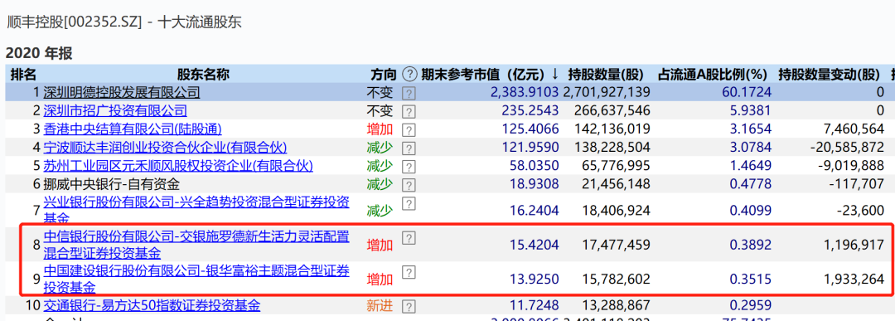The image size is (895, 321).
Task: Select 挪威中央银行-自有资金 shareholder name
Action: pyautogui.click(x=111, y=184)
